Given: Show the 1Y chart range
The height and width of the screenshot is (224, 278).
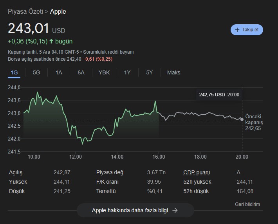Looking at the screenshot, I should click(127, 72).
